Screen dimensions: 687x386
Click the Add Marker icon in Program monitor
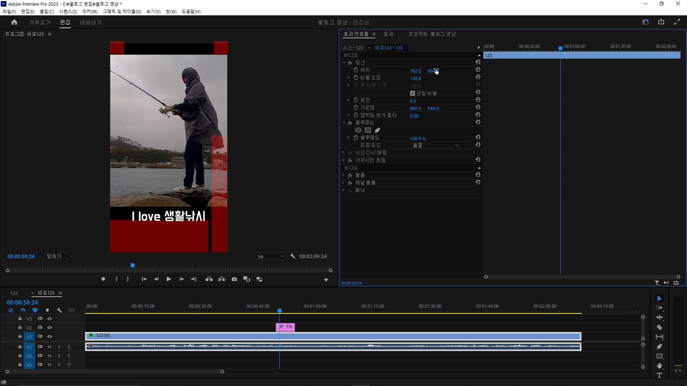point(103,279)
